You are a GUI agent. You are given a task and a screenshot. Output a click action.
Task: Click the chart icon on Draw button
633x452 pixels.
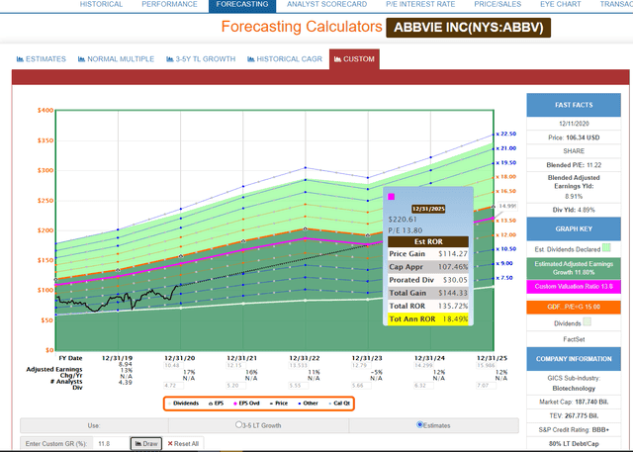[x=138, y=443]
